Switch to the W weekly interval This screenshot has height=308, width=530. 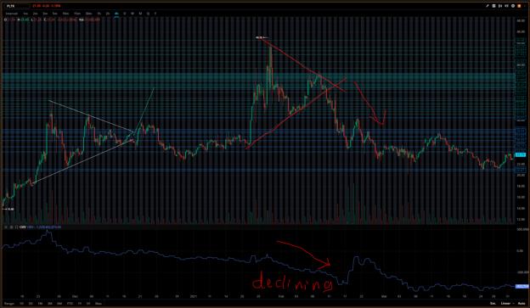(132, 14)
